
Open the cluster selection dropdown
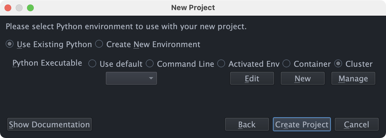tap(131, 78)
